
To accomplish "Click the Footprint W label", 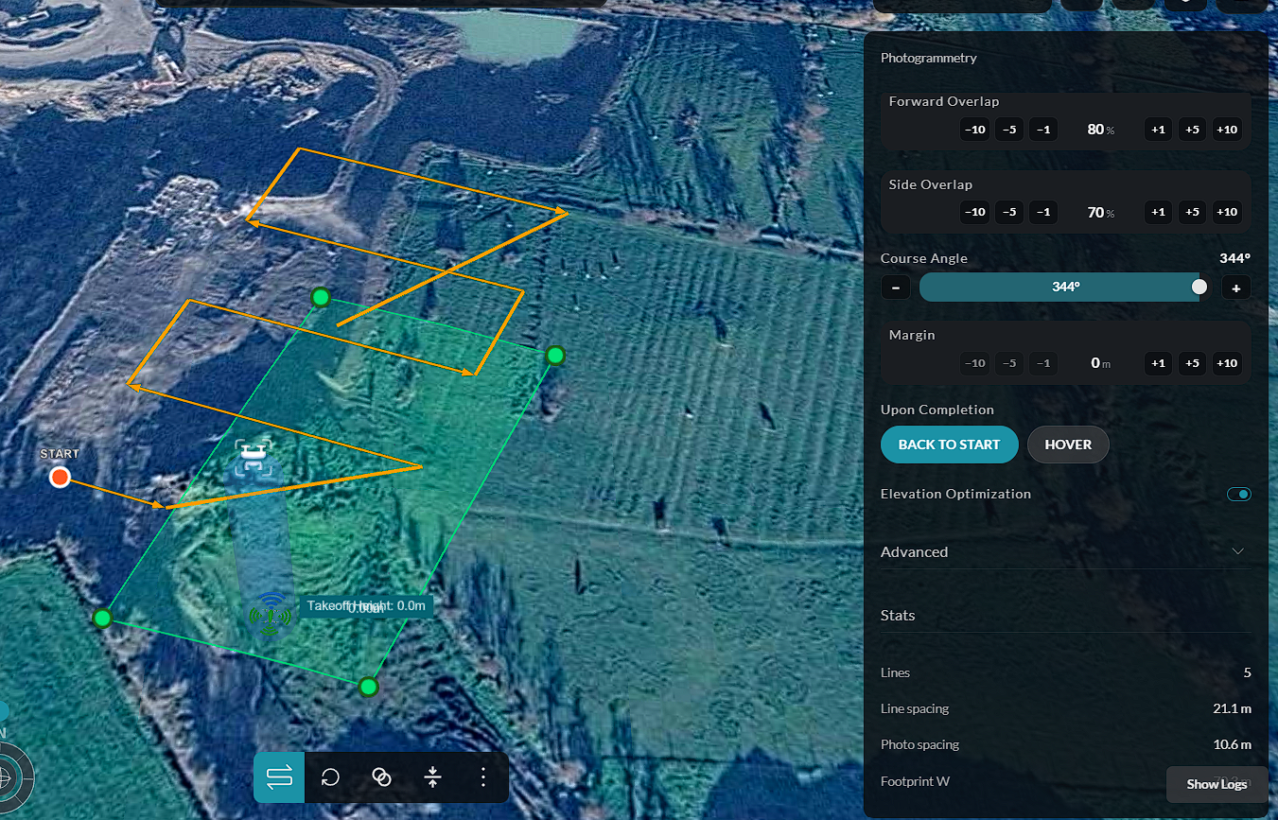I will (x=915, y=781).
